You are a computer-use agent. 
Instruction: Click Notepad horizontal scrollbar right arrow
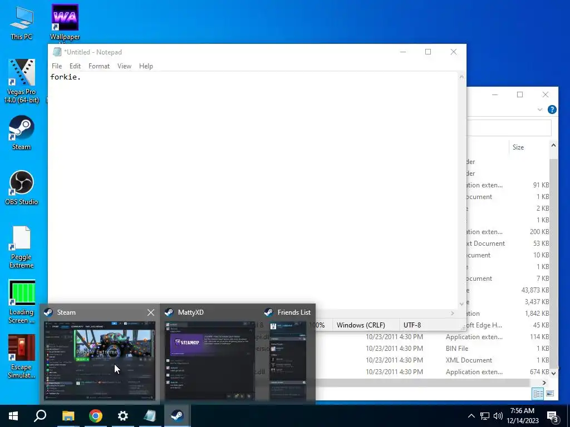(453, 314)
